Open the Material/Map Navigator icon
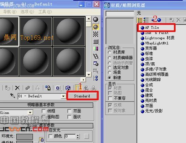 pos(96,78)
